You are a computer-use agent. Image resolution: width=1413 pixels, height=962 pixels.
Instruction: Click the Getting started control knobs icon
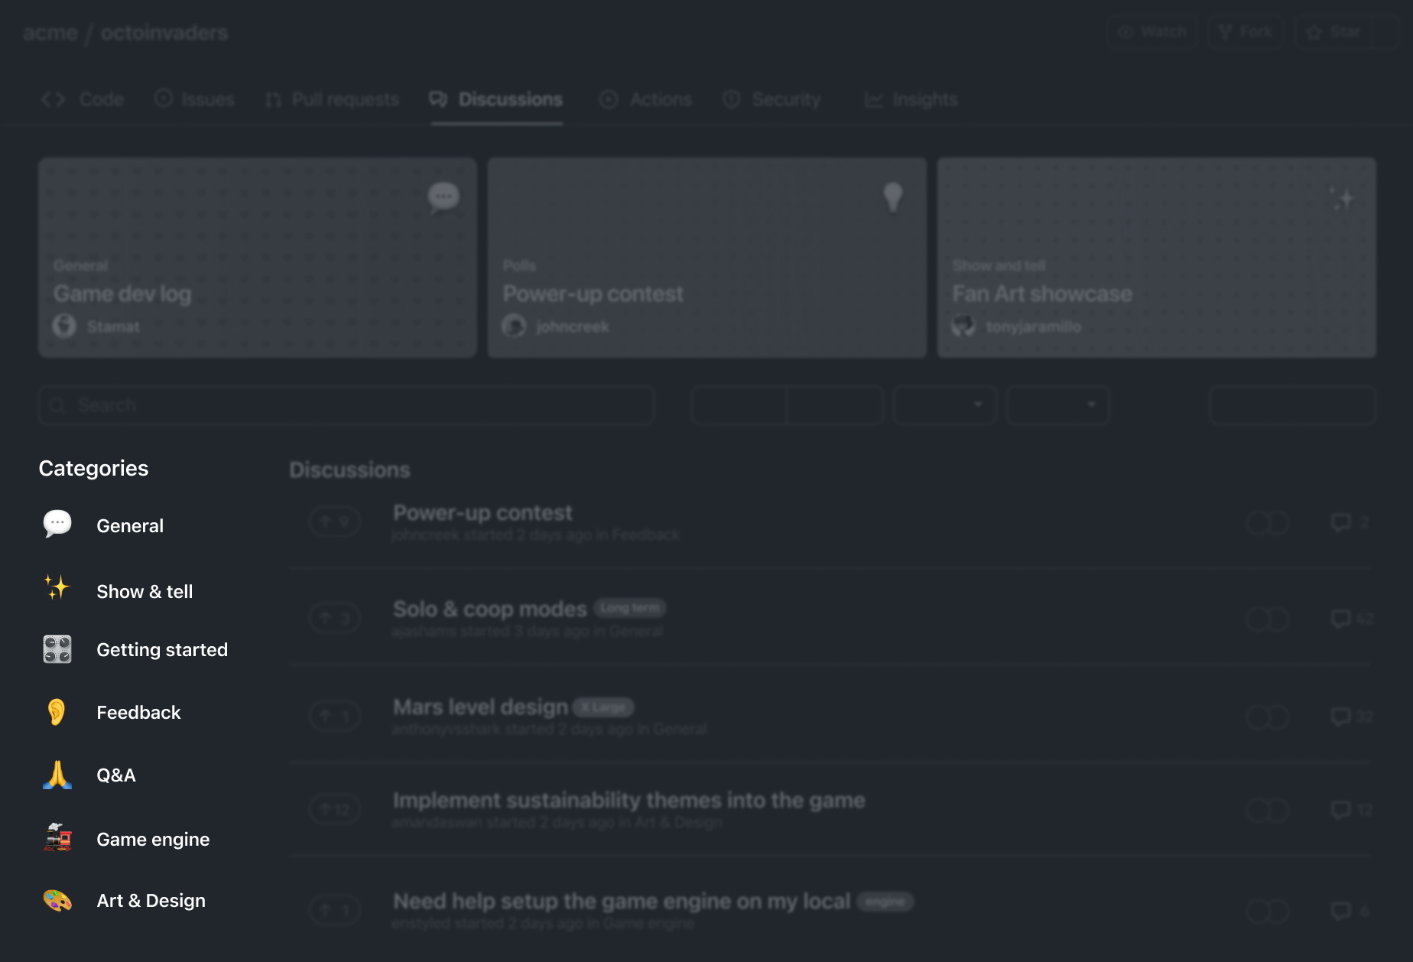coord(57,649)
